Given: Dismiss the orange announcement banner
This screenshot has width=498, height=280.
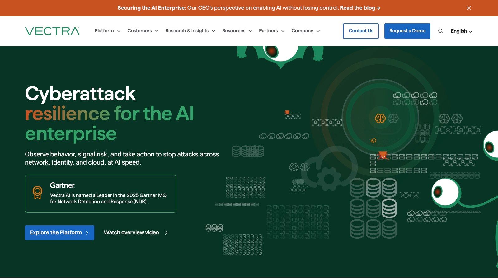Looking at the screenshot, I should 469,8.
